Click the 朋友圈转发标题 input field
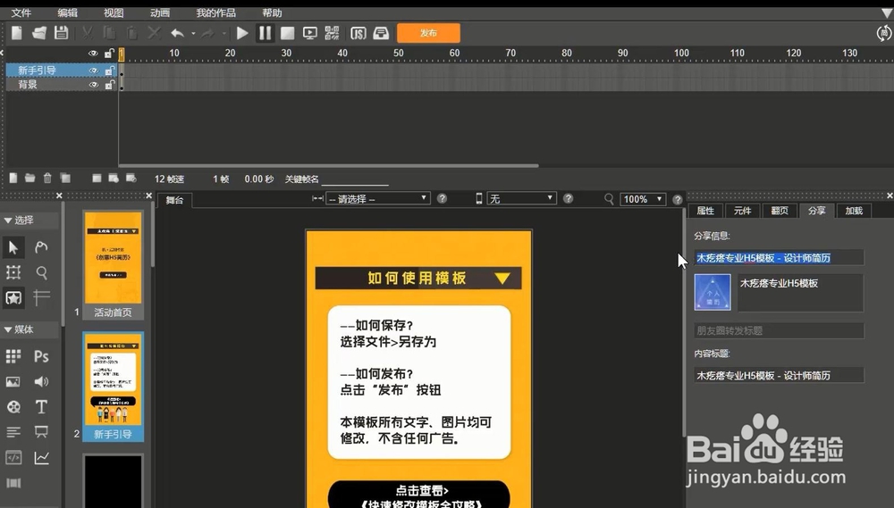The height and width of the screenshot is (508, 894). (x=779, y=330)
